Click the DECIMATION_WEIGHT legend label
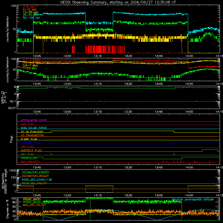The height and width of the screenshot is (223, 223). pyautogui.click(x=35, y=176)
